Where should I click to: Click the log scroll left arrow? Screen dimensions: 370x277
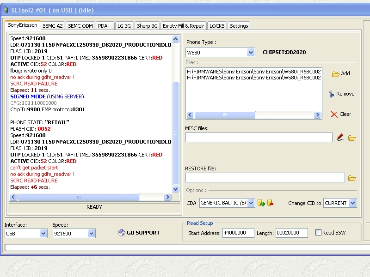[x=13, y=197]
